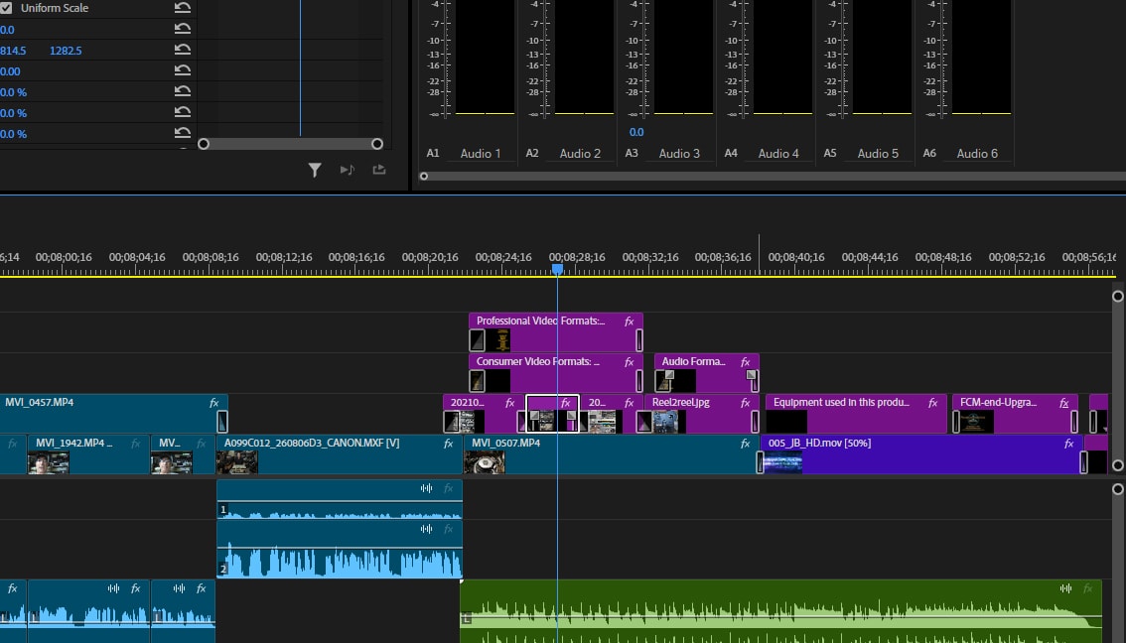Click fx badge on Equipment used clip
This screenshot has height=643, width=1126.
[x=932, y=403]
